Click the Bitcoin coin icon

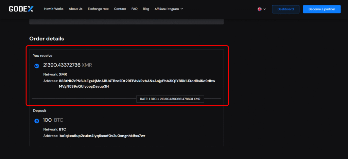click(37, 121)
